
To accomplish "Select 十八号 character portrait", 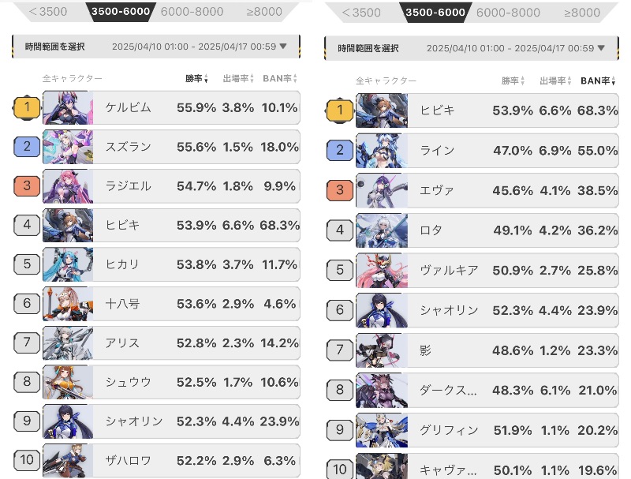I will tap(68, 304).
